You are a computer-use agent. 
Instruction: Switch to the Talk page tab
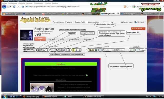pos(52,39)
